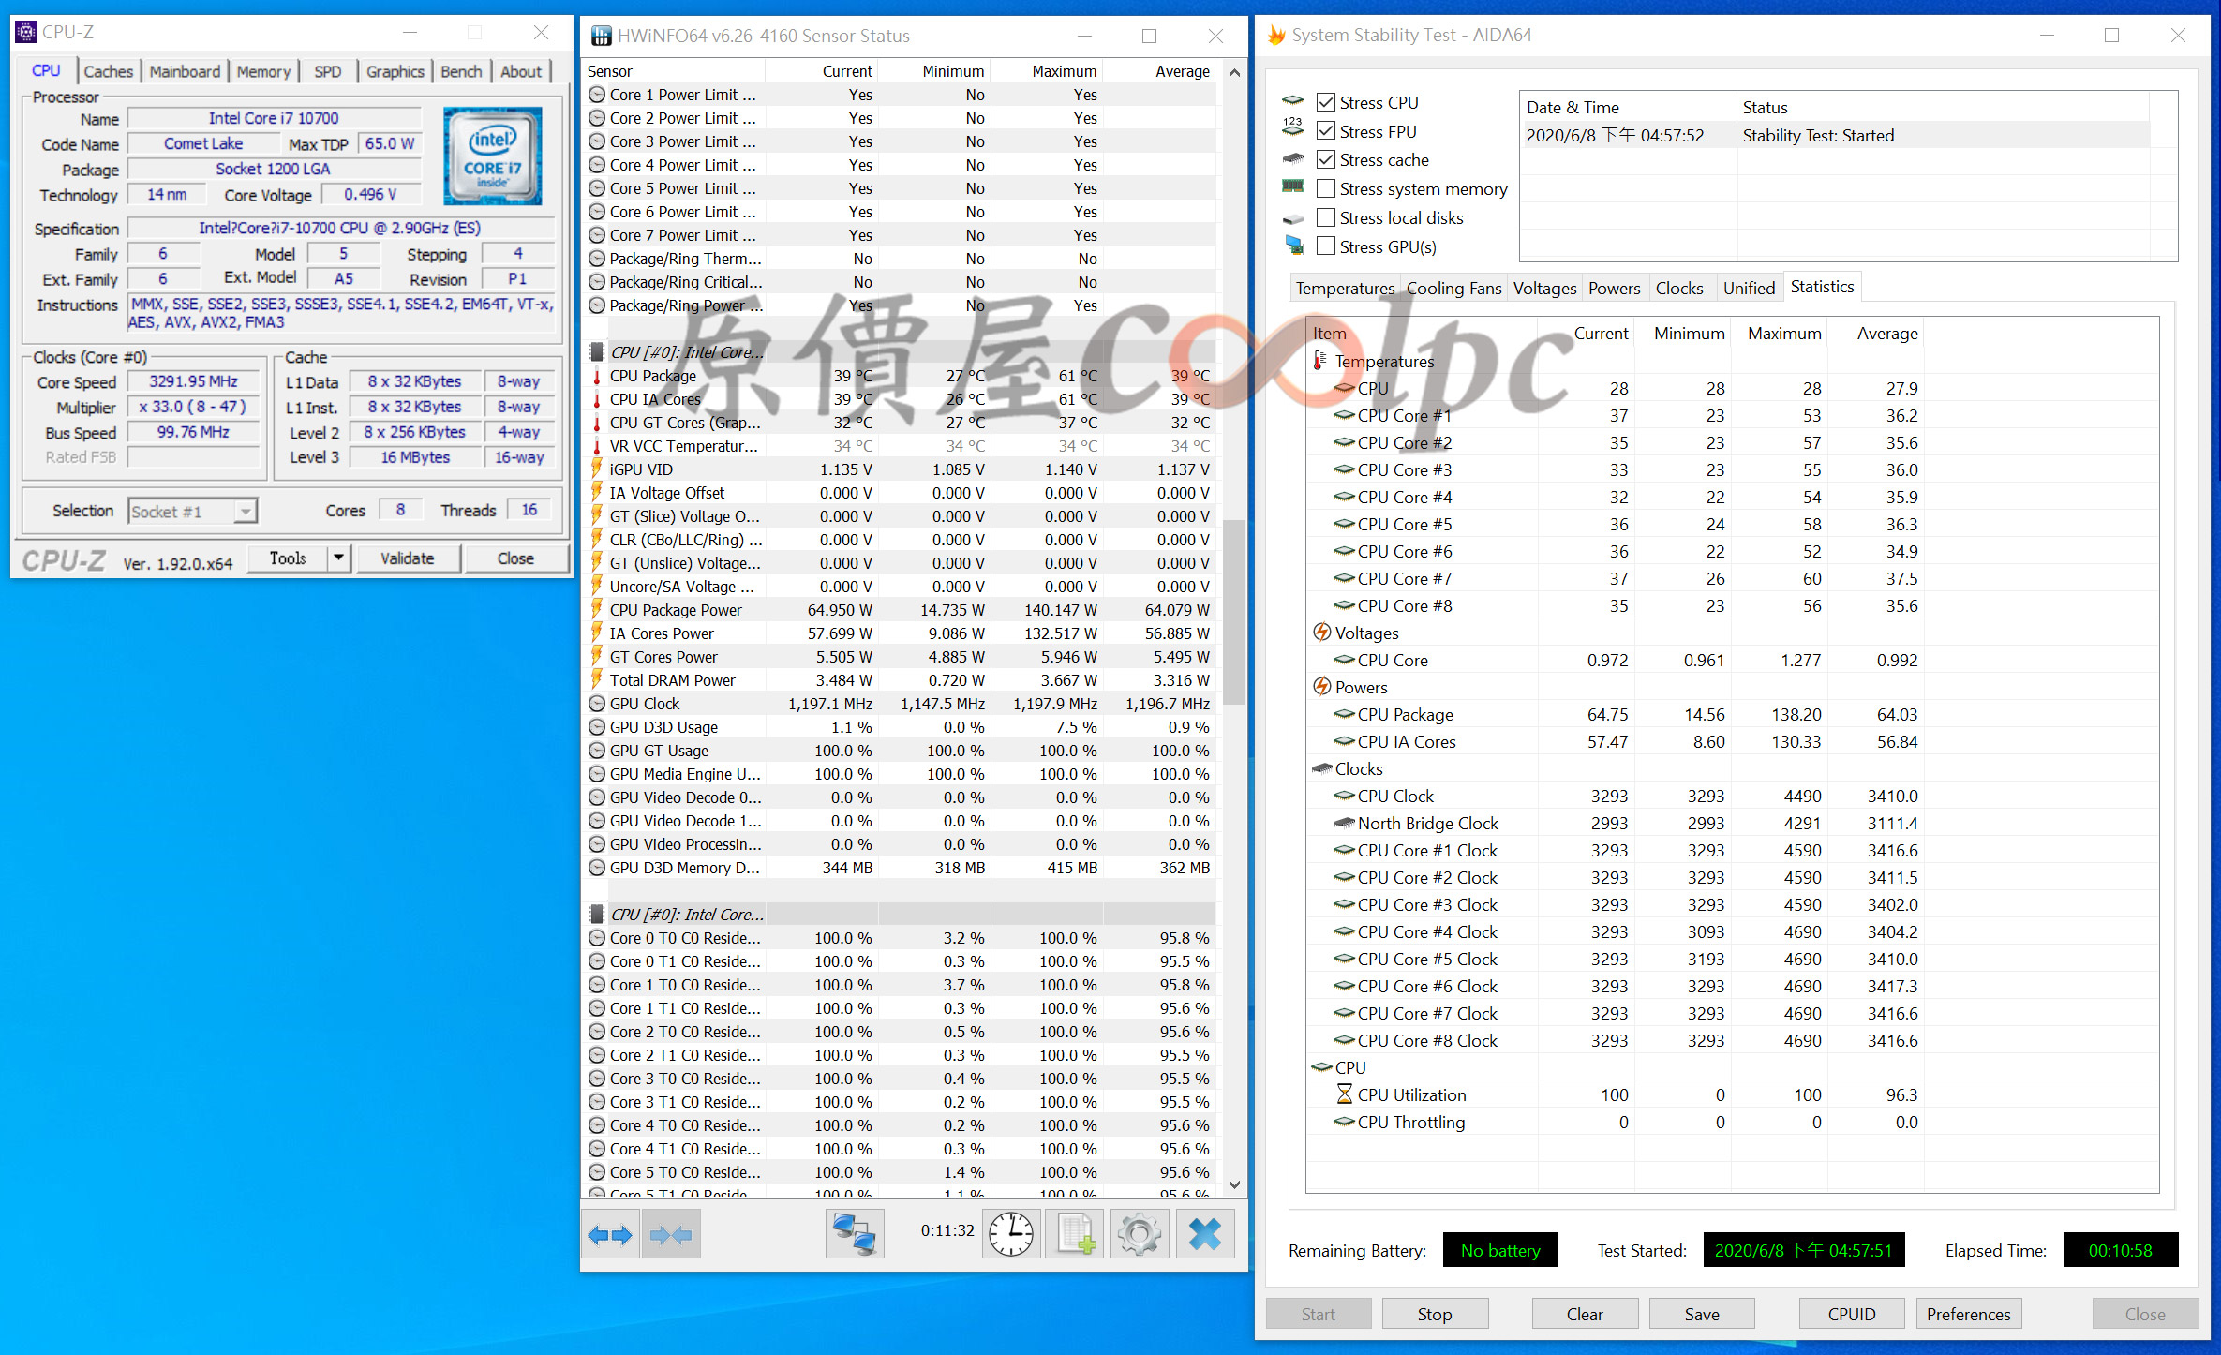Viewport: 2221px width, 1355px height.
Task: Click Temperatures thermometer icon in AIDA64 statistics
Action: click(1320, 361)
